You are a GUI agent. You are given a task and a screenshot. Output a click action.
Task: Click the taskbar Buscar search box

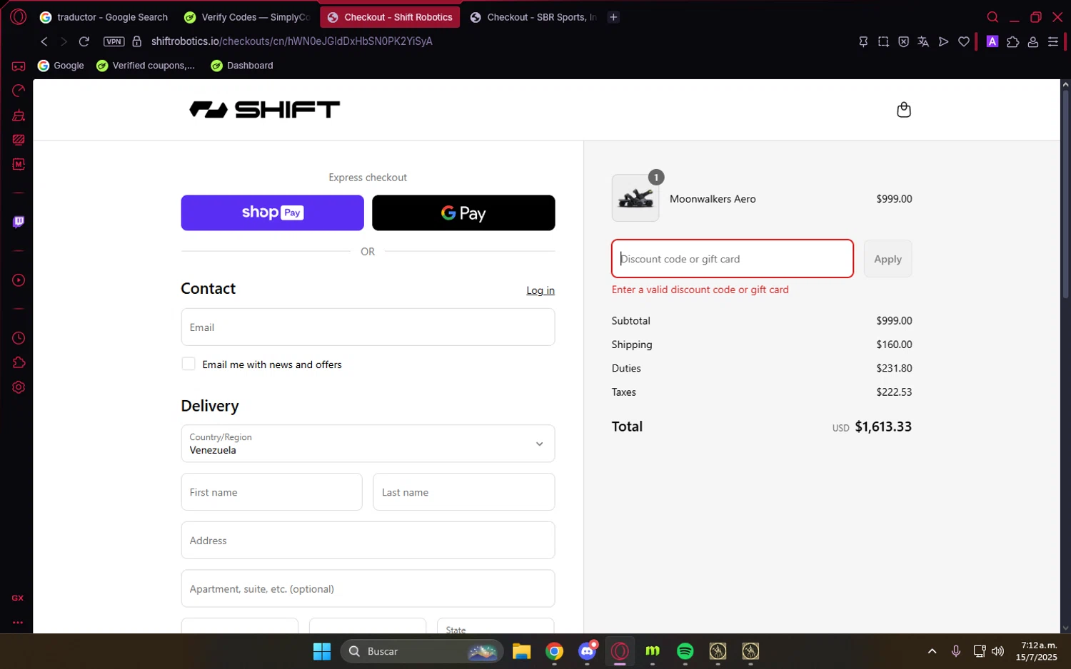point(422,651)
